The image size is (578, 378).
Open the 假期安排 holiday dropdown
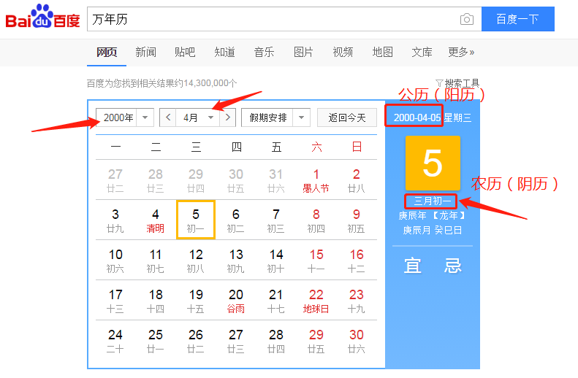[302, 117]
